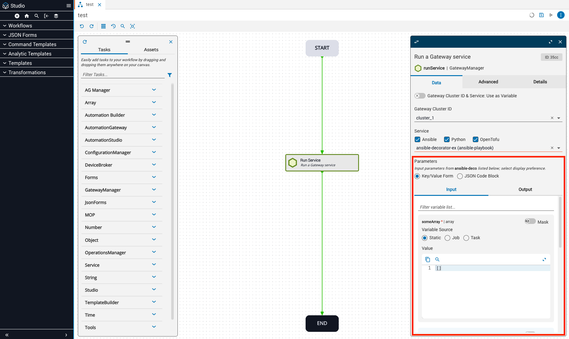Switch to the Assets tab
Image resolution: width=569 pixels, height=339 pixels.
[151, 50]
